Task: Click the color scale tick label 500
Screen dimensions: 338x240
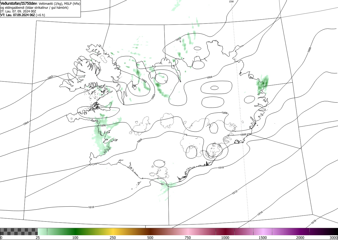Action: [x=150, y=238]
